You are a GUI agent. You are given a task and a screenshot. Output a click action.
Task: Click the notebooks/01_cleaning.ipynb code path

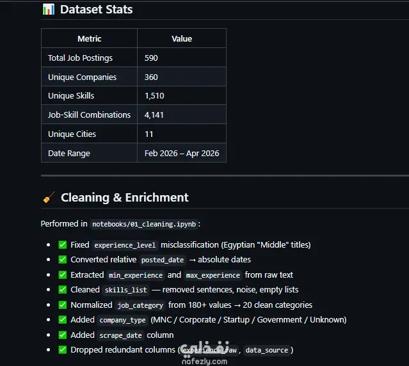click(144, 224)
